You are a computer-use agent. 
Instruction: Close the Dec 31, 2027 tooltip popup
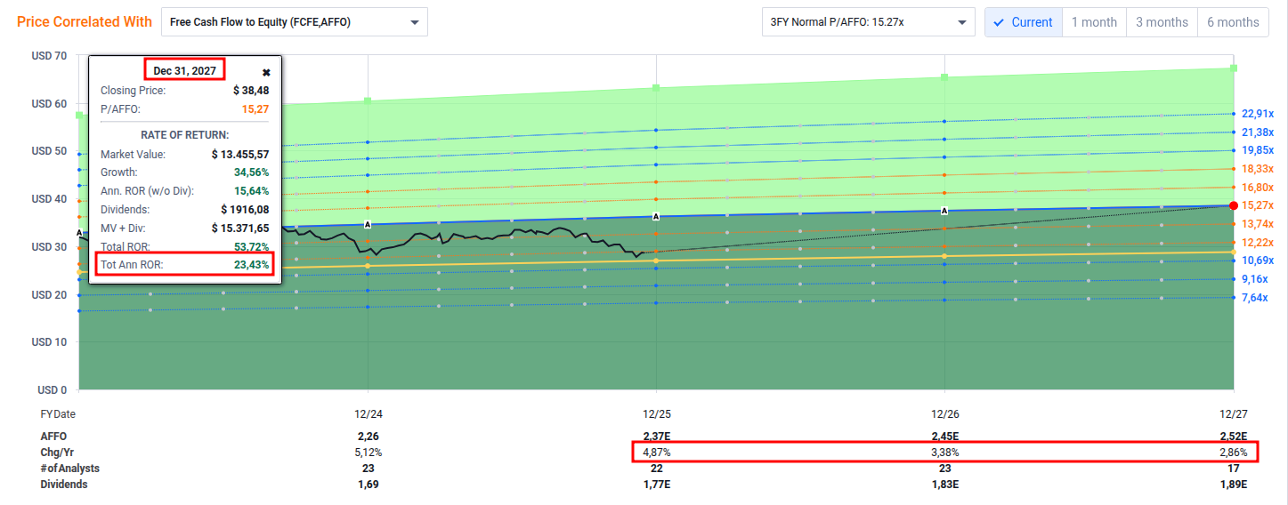coord(266,72)
